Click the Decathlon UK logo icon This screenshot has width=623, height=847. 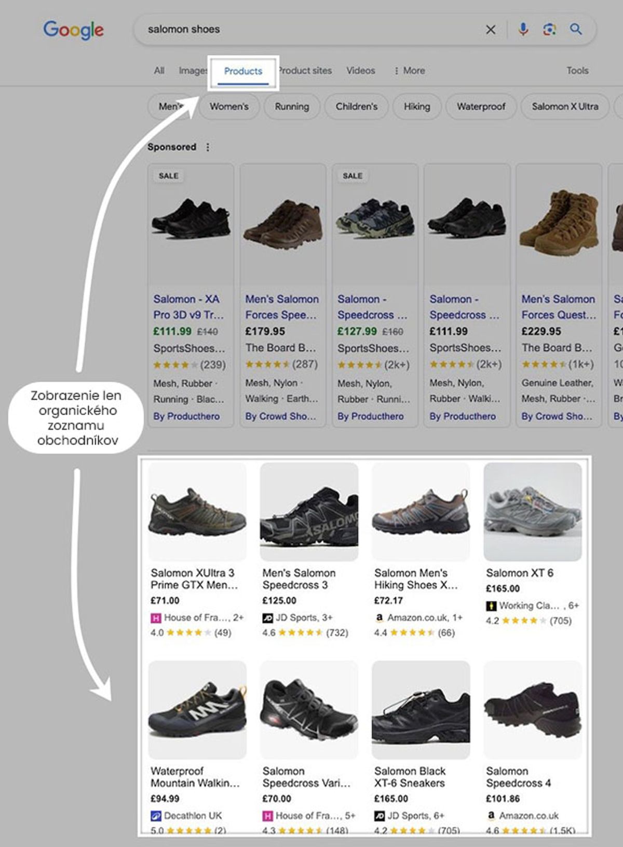(155, 816)
